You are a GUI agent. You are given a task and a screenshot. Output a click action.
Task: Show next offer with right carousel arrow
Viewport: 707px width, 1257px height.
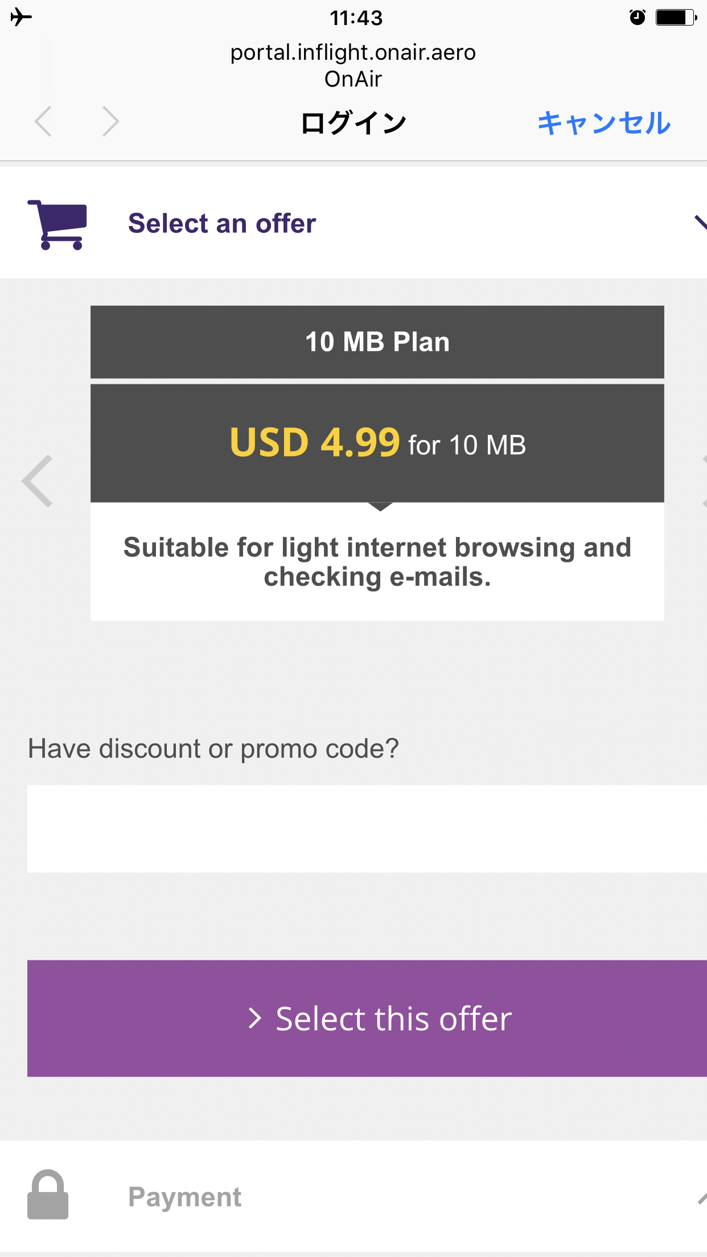point(704,481)
